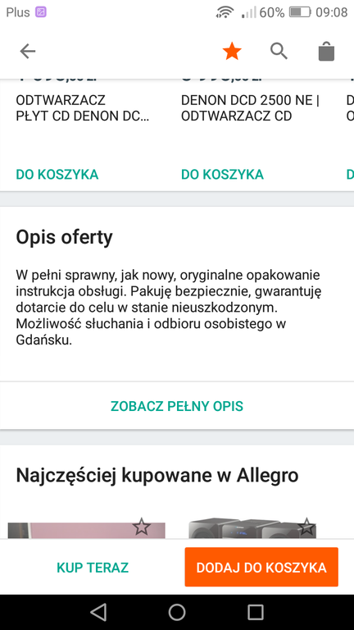Tap the Najczęściej kupowane w Allegro heading
The height and width of the screenshot is (630, 354).
tap(157, 476)
